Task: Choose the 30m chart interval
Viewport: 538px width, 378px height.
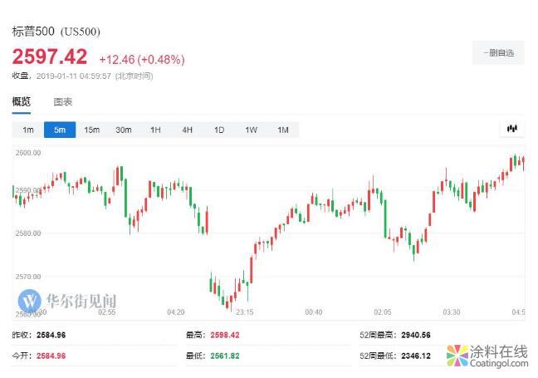Action: pyautogui.click(x=124, y=130)
